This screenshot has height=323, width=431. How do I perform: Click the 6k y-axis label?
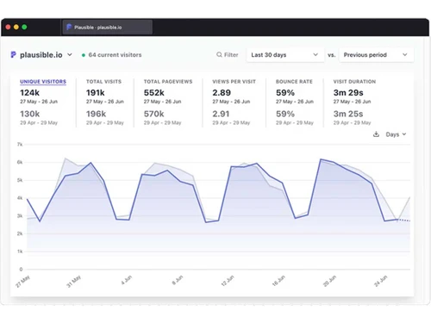point(20,162)
